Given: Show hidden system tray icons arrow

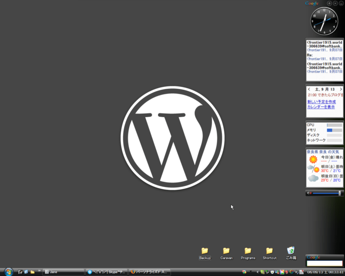Looking at the screenshot, I should pyautogui.click(x=257, y=272).
